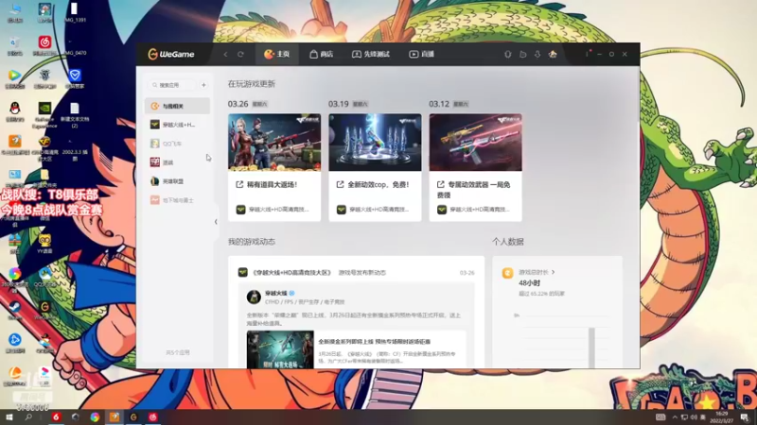This screenshot has height=425, width=757.
Task: Open GeForce Experience desktop icon
Action: pyautogui.click(x=44, y=114)
